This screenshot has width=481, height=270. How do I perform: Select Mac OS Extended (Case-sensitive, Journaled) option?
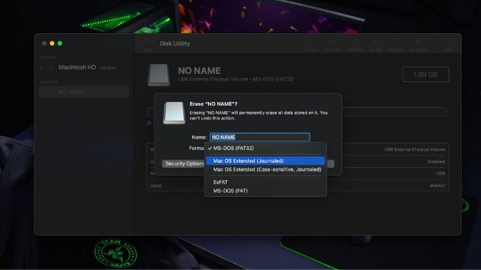pos(265,169)
